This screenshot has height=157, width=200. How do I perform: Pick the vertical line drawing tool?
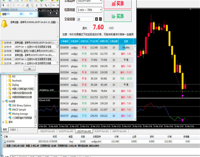[14, 5]
